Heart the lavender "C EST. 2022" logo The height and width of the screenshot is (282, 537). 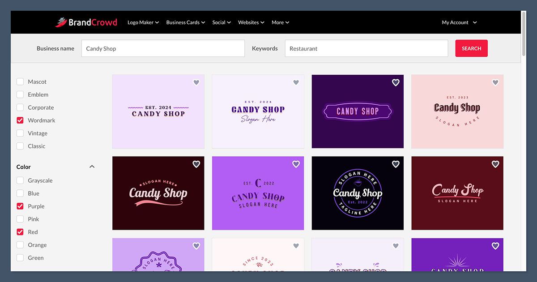296,164
